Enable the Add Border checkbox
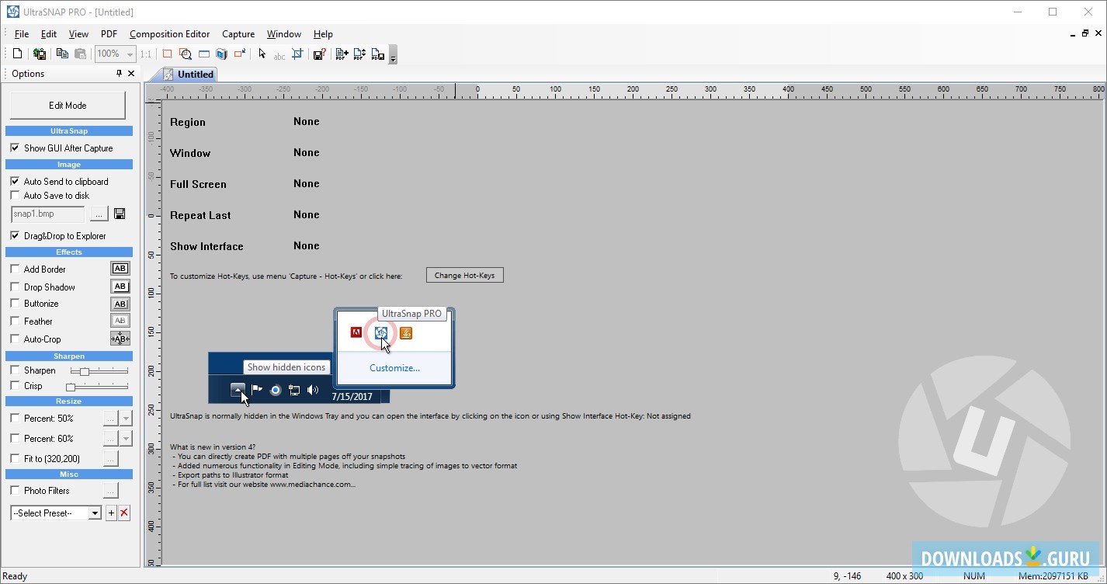The height and width of the screenshot is (584, 1107). coord(15,269)
